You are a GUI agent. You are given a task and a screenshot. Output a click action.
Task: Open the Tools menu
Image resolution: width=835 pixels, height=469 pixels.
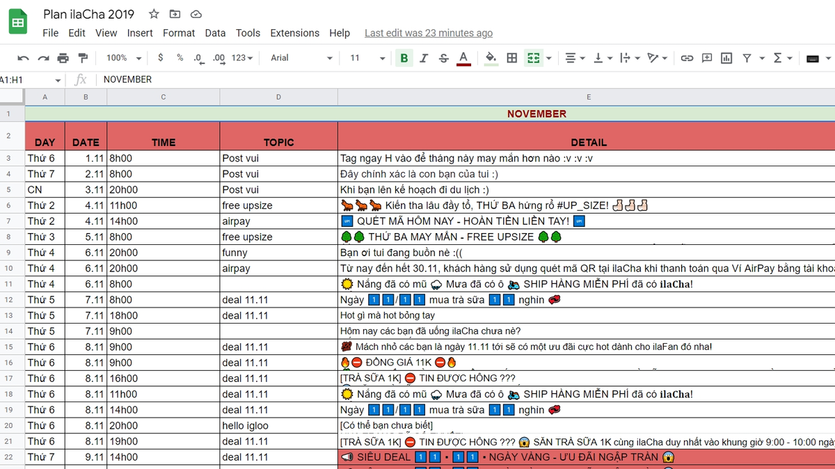248,33
